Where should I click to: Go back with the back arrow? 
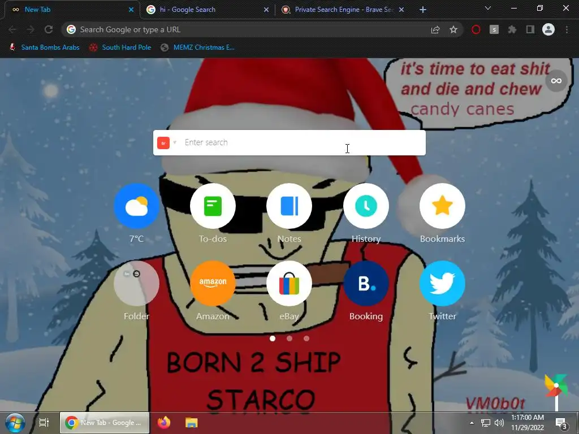[x=12, y=29]
